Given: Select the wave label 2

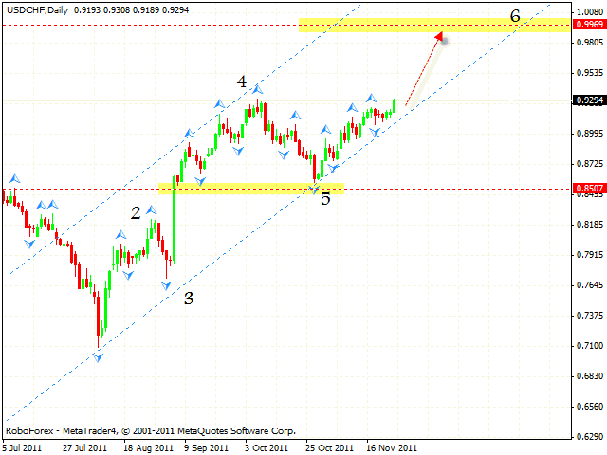Looking at the screenshot, I should coord(137,214).
